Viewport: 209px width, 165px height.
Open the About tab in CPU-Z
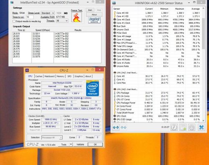88,76
